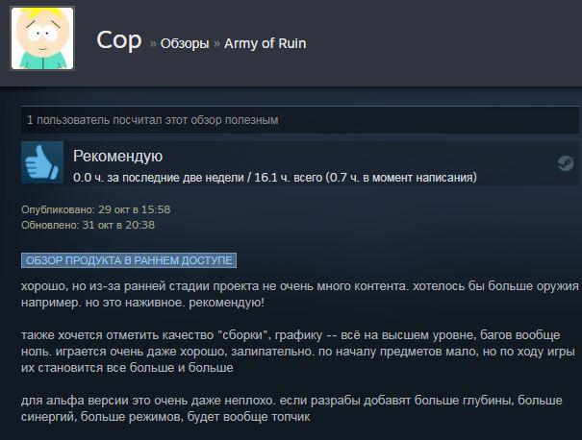Viewport: 582px width, 440px height.
Task: Open the Army of Ruin breadcrumb link
Action: tap(265, 43)
